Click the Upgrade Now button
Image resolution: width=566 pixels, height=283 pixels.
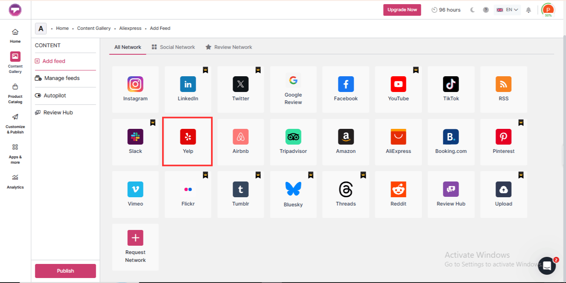click(402, 10)
